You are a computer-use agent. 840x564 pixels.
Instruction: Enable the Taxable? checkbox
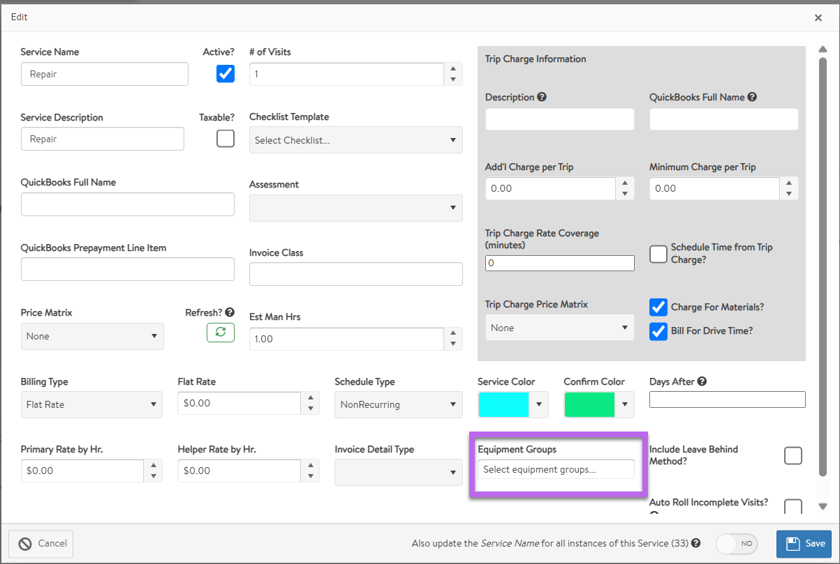coord(226,139)
